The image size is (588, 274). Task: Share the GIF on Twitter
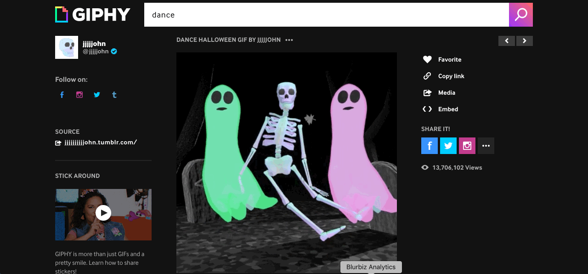tap(448, 146)
